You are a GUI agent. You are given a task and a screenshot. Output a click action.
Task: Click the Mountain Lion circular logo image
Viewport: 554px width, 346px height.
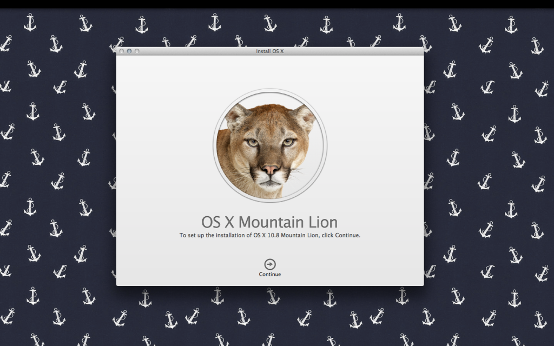[270, 145]
